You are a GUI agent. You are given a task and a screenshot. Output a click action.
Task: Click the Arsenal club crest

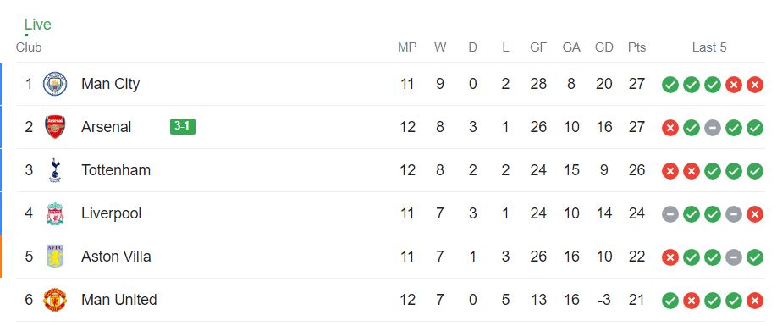55,127
